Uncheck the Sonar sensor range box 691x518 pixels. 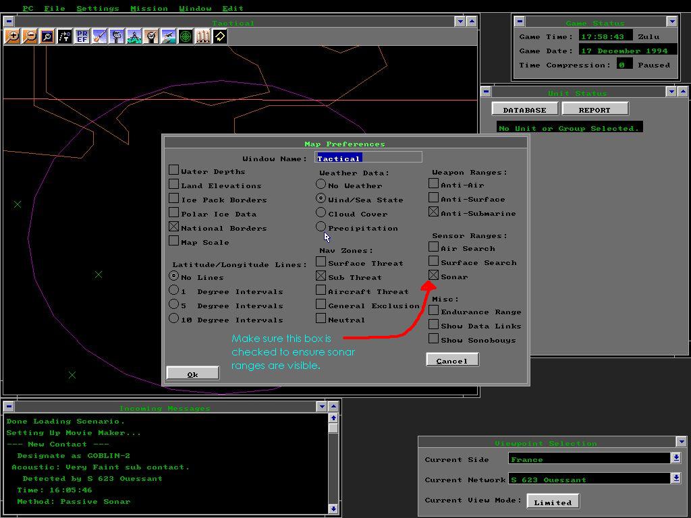tap(434, 275)
